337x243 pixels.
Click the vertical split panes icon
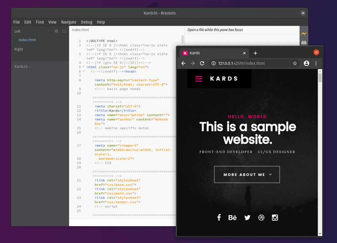(x=64, y=31)
